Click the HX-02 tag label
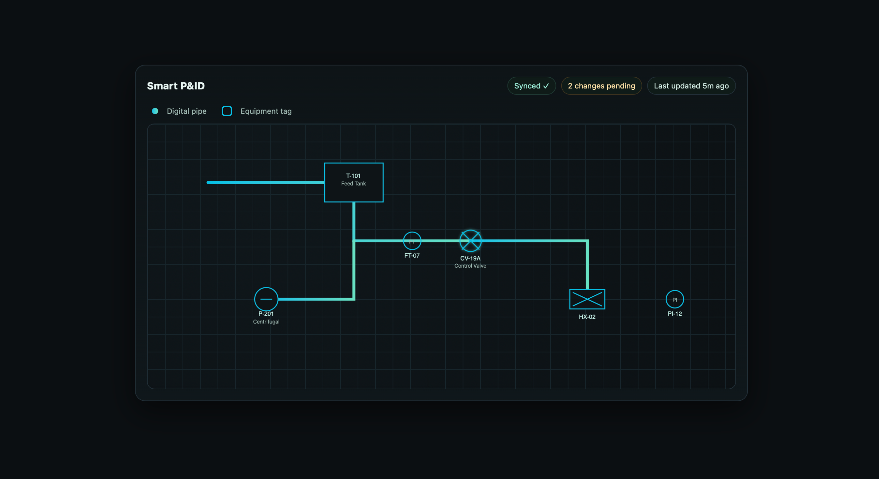This screenshot has height=479, width=879. [x=587, y=316]
